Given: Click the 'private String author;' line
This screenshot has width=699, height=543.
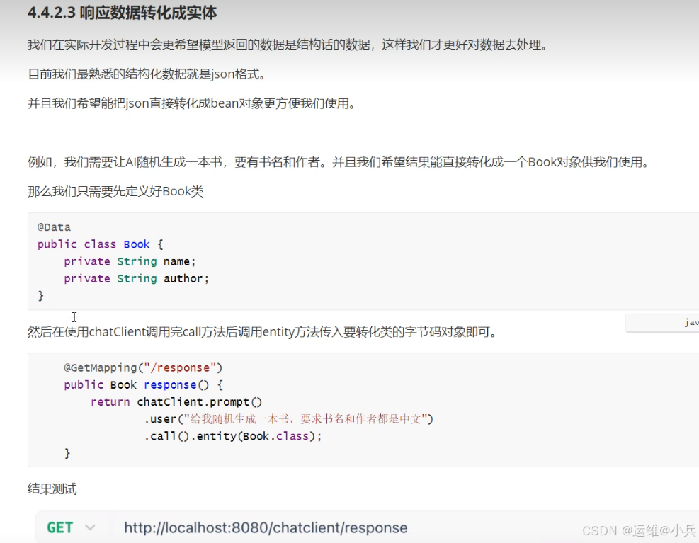Looking at the screenshot, I should (x=136, y=279).
